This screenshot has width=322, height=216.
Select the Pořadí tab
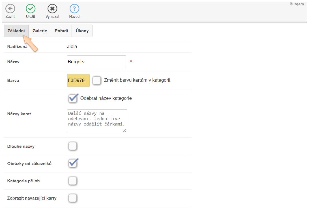coord(61,31)
